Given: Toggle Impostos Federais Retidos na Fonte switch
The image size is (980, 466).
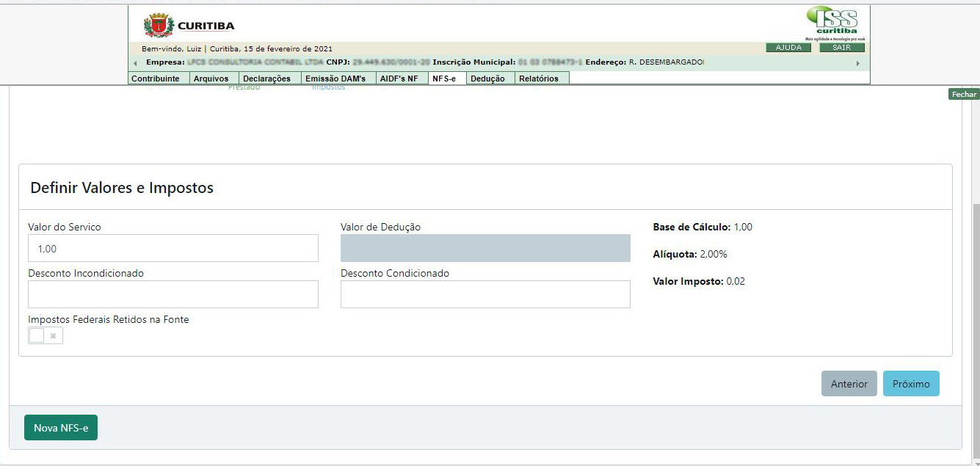Looking at the screenshot, I should pos(46,335).
